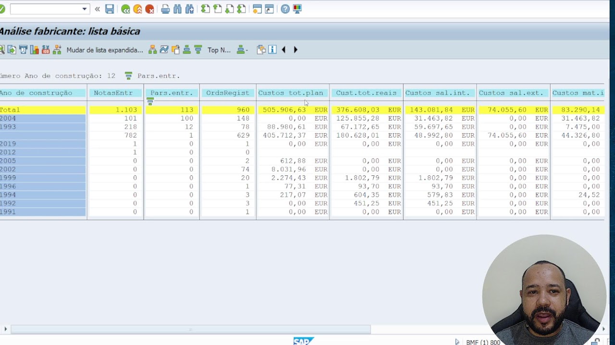Viewport: 615px width, 345px height.
Task: Open the Find binoculars icon
Action: (x=177, y=9)
